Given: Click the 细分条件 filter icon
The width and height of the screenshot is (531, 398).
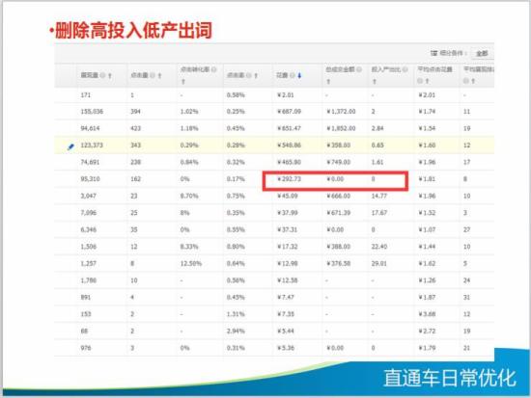Looking at the screenshot, I should point(433,53).
